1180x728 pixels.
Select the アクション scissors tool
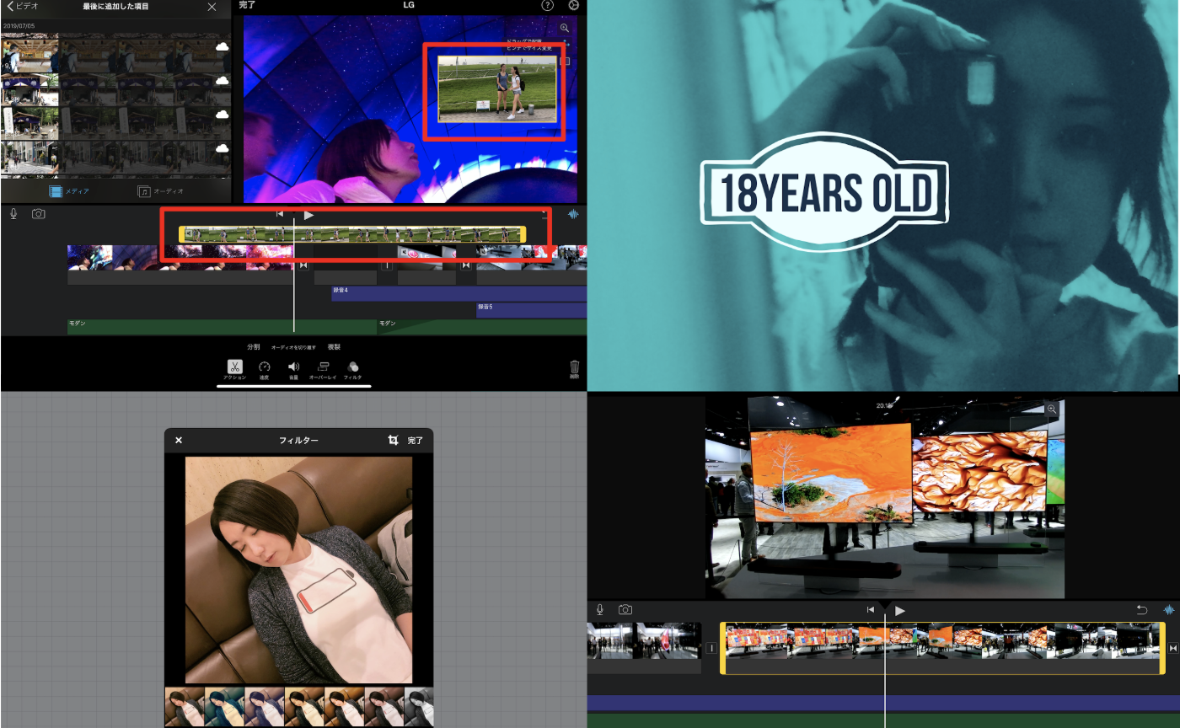pyautogui.click(x=234, y=370)
